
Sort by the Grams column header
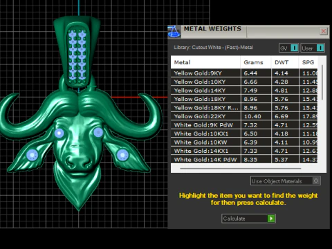(x=256, y=62)
